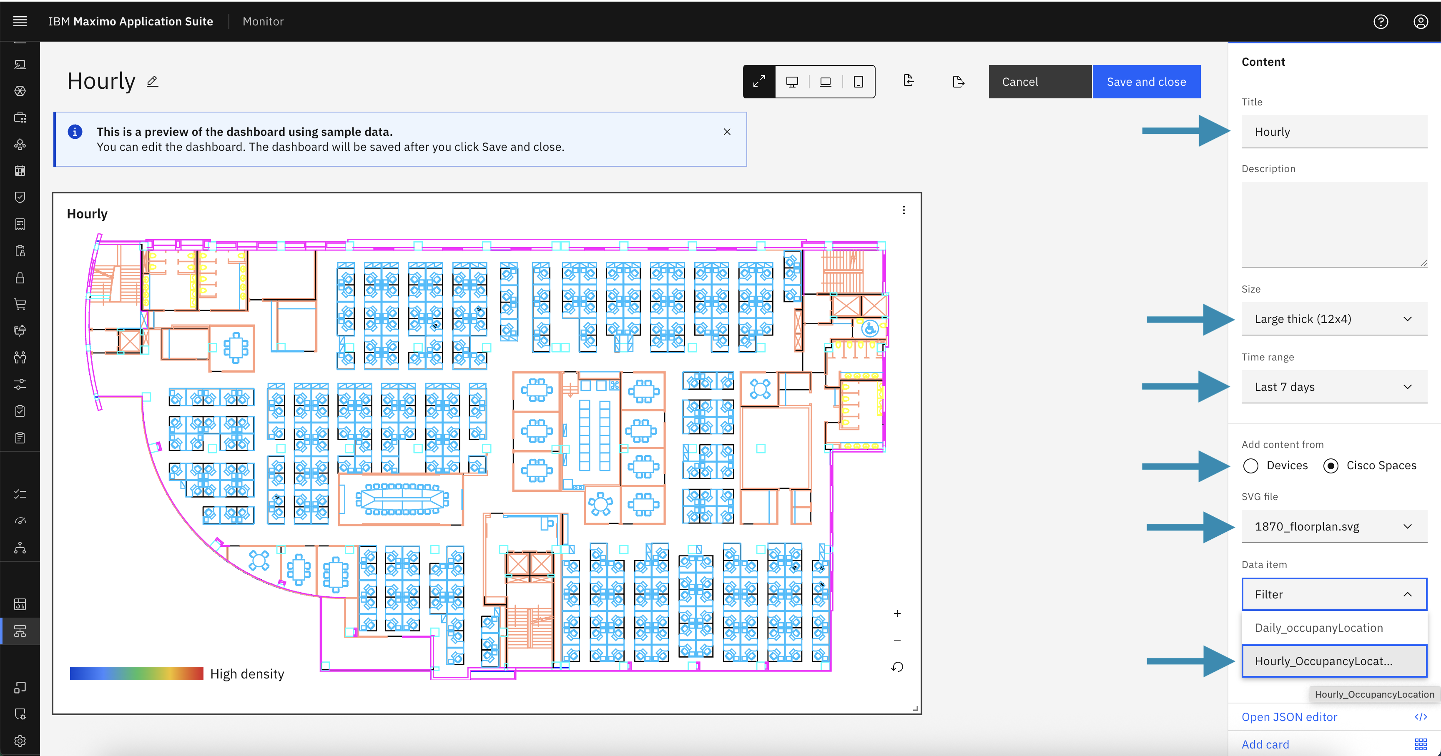Choose Hourly_OccupancyLocation from the list

coord(1334,661)
